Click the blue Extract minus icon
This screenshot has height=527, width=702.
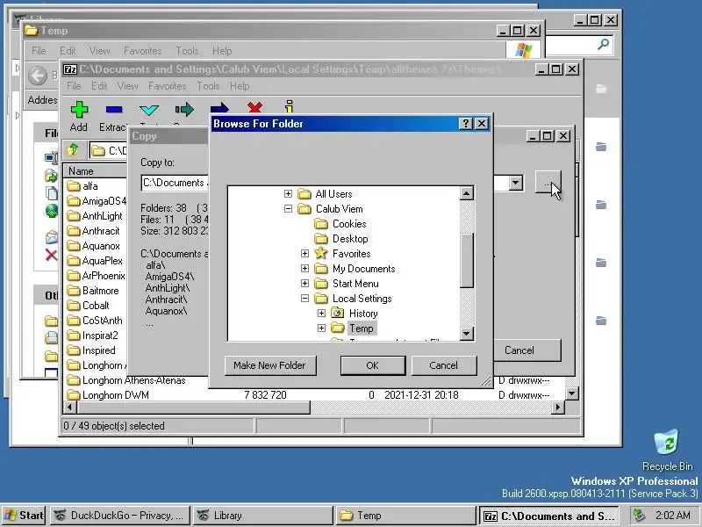tap(114, 109)
